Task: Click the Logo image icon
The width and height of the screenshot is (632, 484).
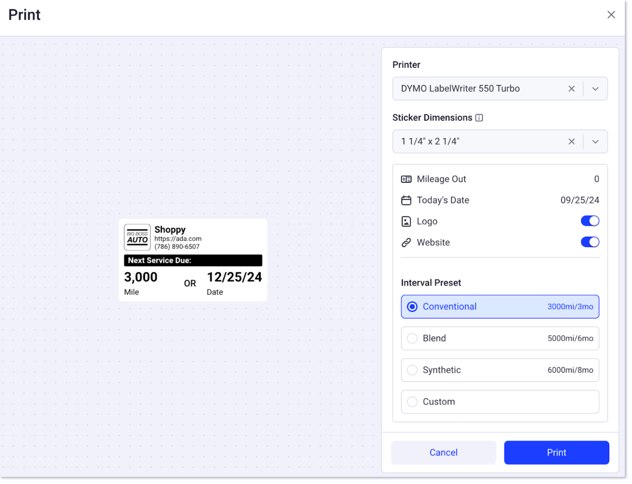Action: coord(406,221)
